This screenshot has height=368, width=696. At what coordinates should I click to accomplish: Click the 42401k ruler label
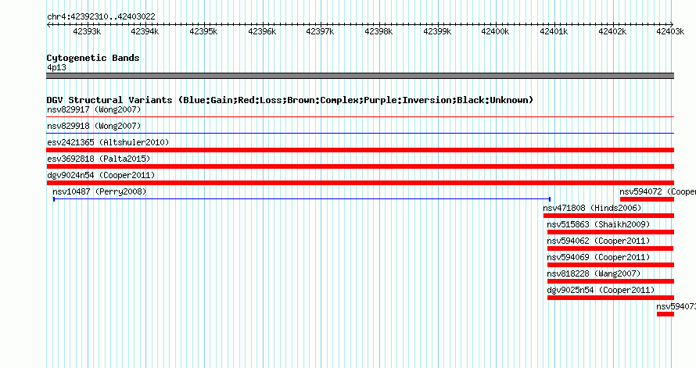[554, 31]
